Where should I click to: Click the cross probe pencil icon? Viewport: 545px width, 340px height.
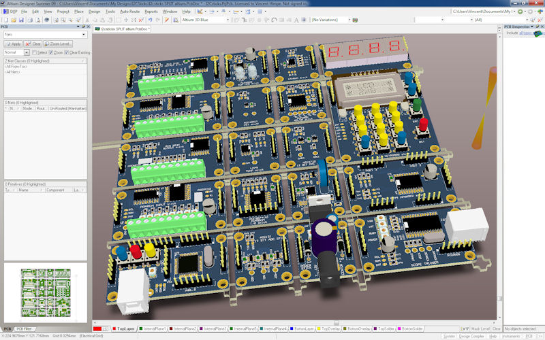click(x=166, y=20)
